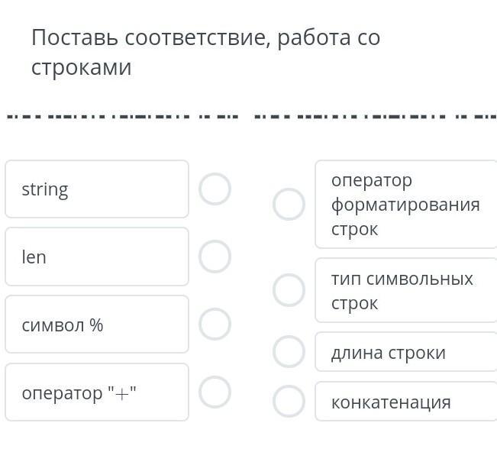Click the connector circle beside string

215,189
